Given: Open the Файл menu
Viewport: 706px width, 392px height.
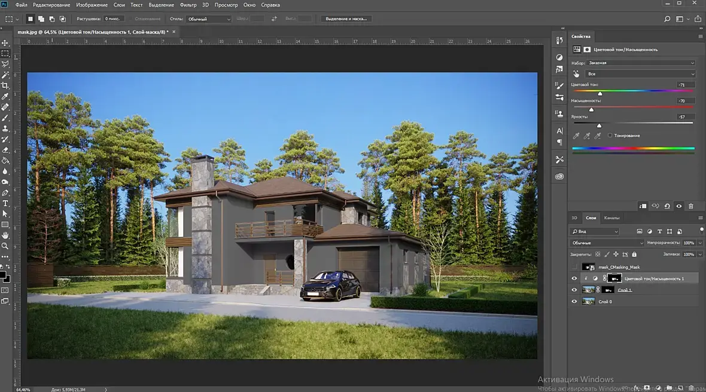Looking at the screenshot, I should [x=21, y=5].
